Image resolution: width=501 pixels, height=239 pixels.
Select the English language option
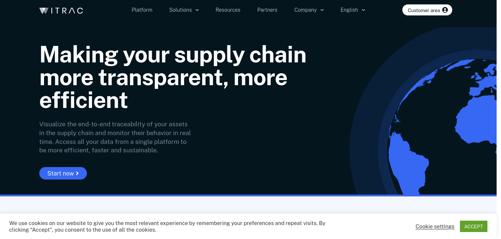[353, 10]
